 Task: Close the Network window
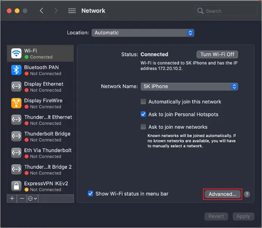[x=9, y=11]
